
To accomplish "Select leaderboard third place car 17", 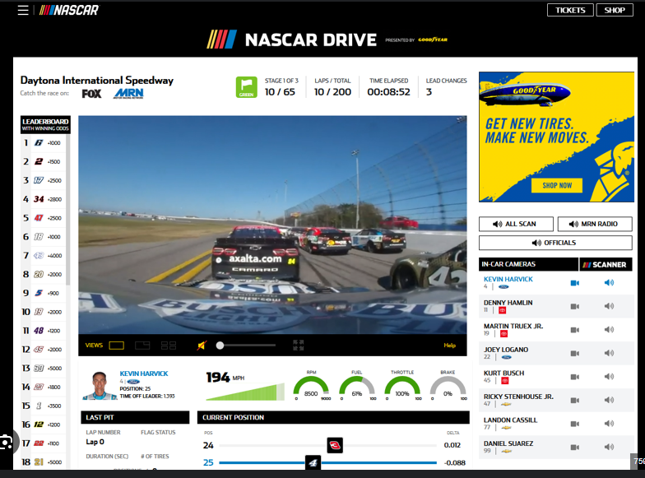I will pyautogui.click(x=43, y=180).
